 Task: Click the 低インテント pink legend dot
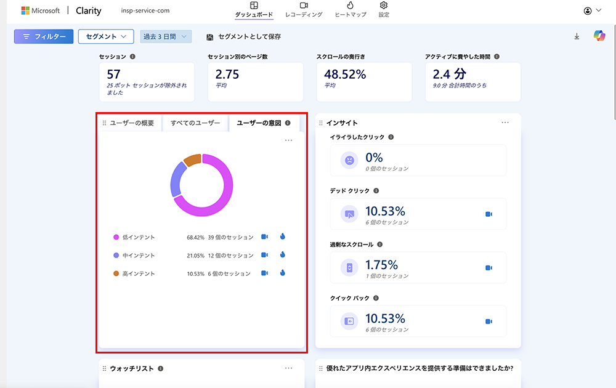point(116,237)
